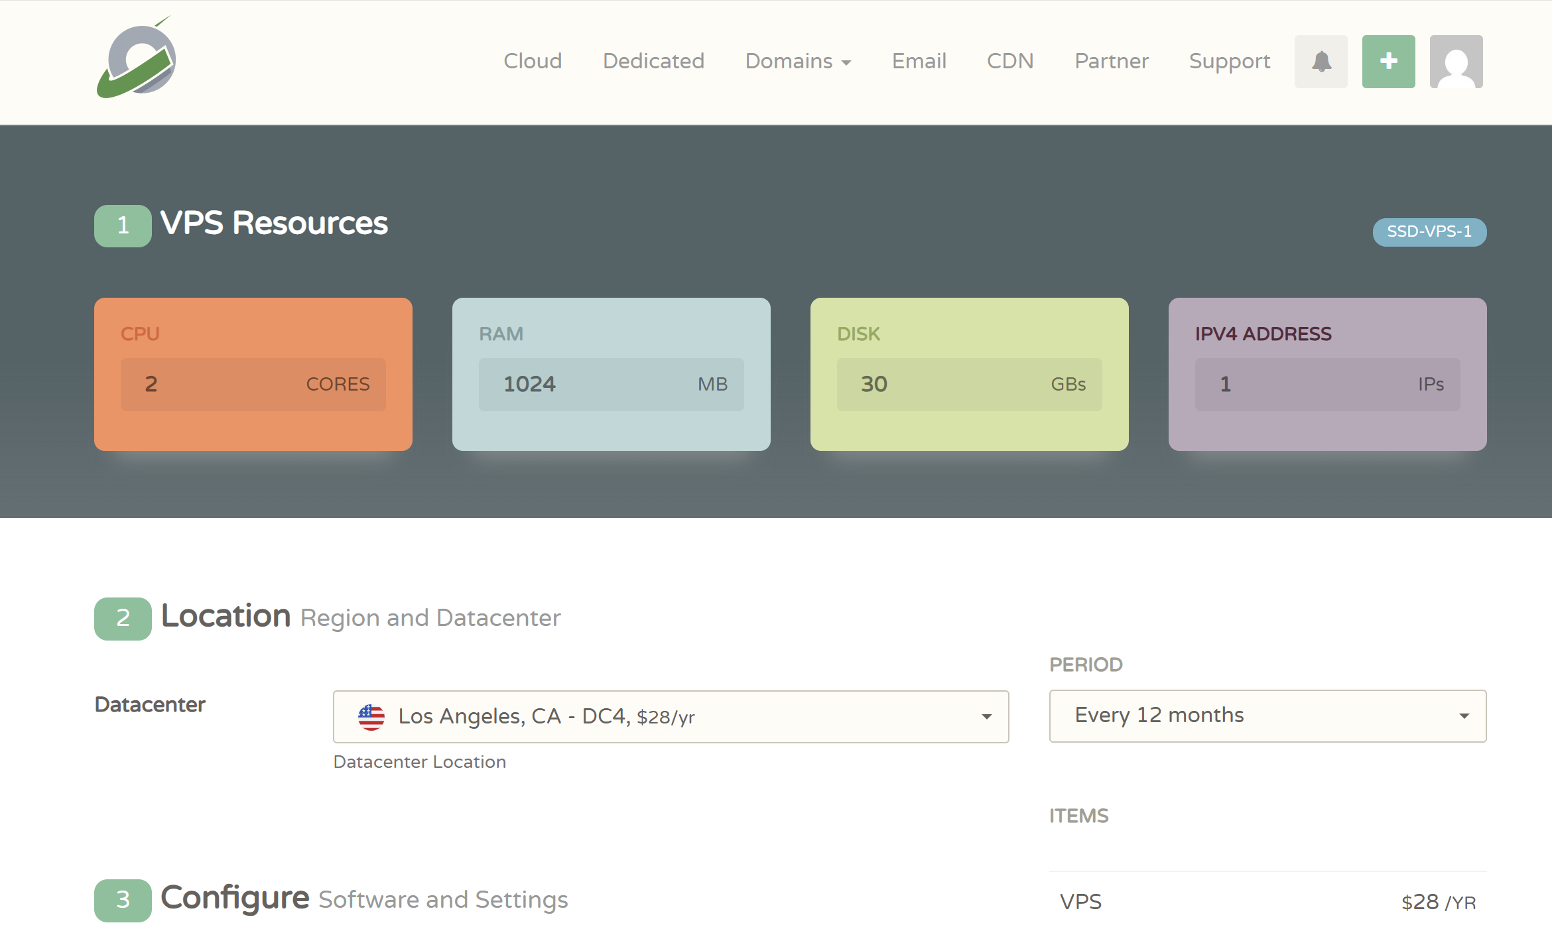
Task: Go to the Support page
Action: tap(1230, 61)
